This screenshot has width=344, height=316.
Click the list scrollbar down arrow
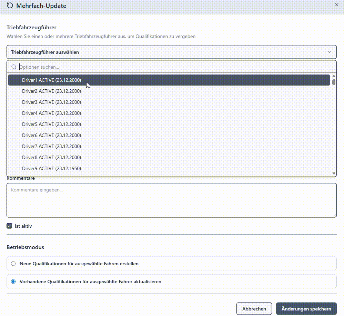coord(334,173)
